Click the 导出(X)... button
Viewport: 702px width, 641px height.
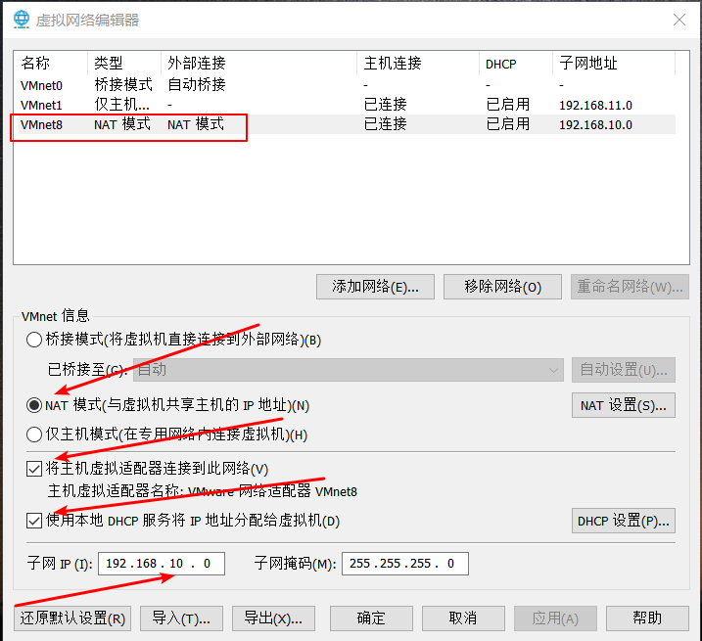[x=273, y=618]
